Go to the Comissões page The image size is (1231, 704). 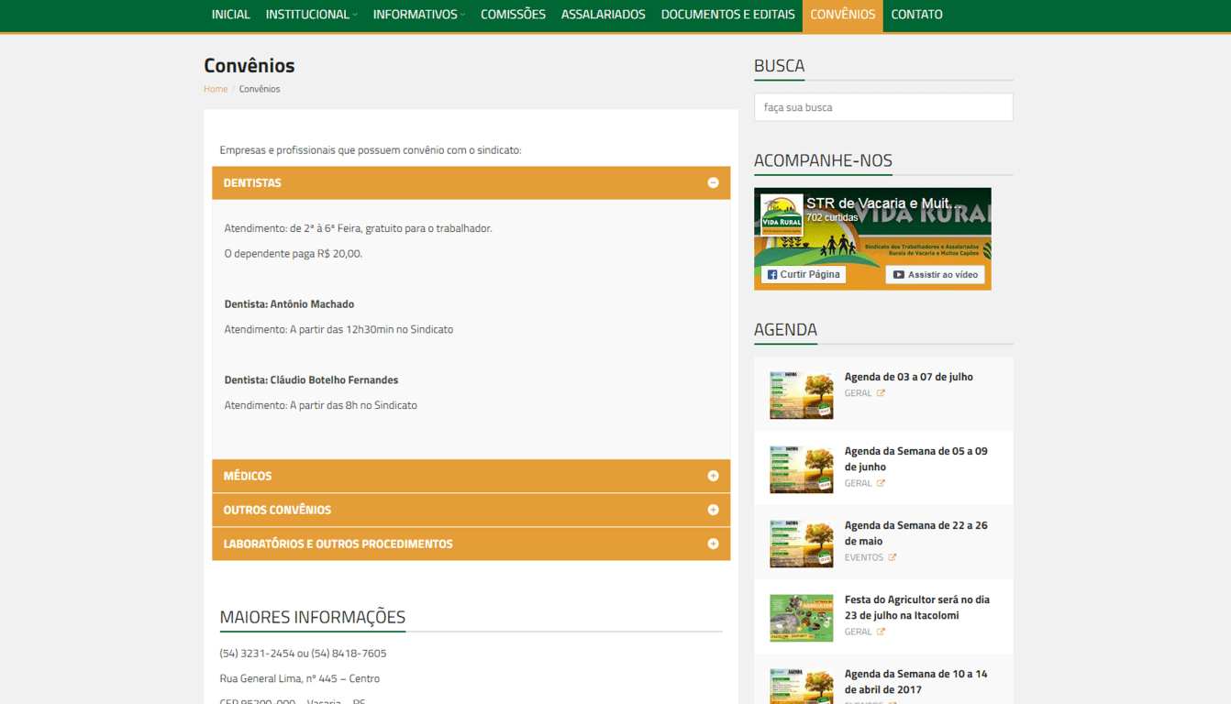point(513,15)
